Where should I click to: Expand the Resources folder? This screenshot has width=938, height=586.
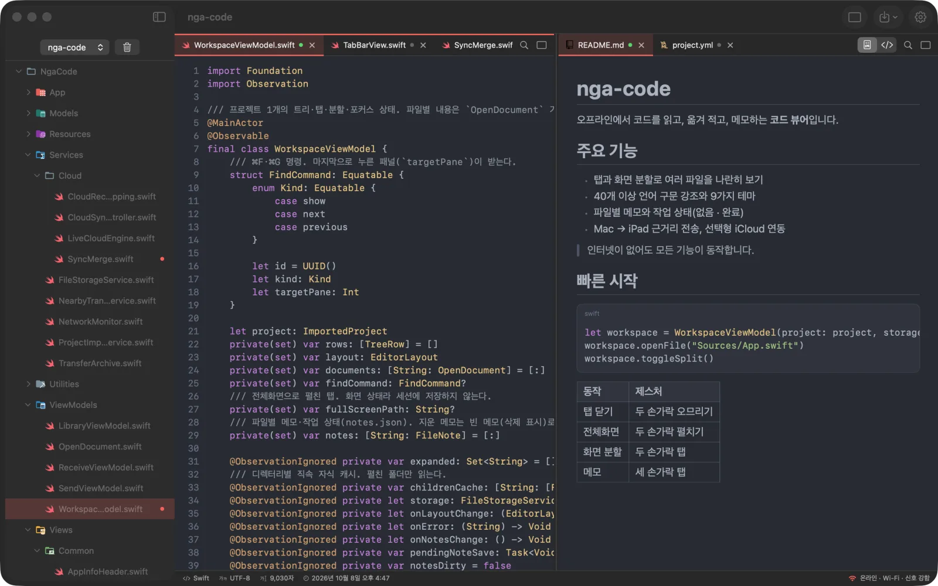coord(28,134)
